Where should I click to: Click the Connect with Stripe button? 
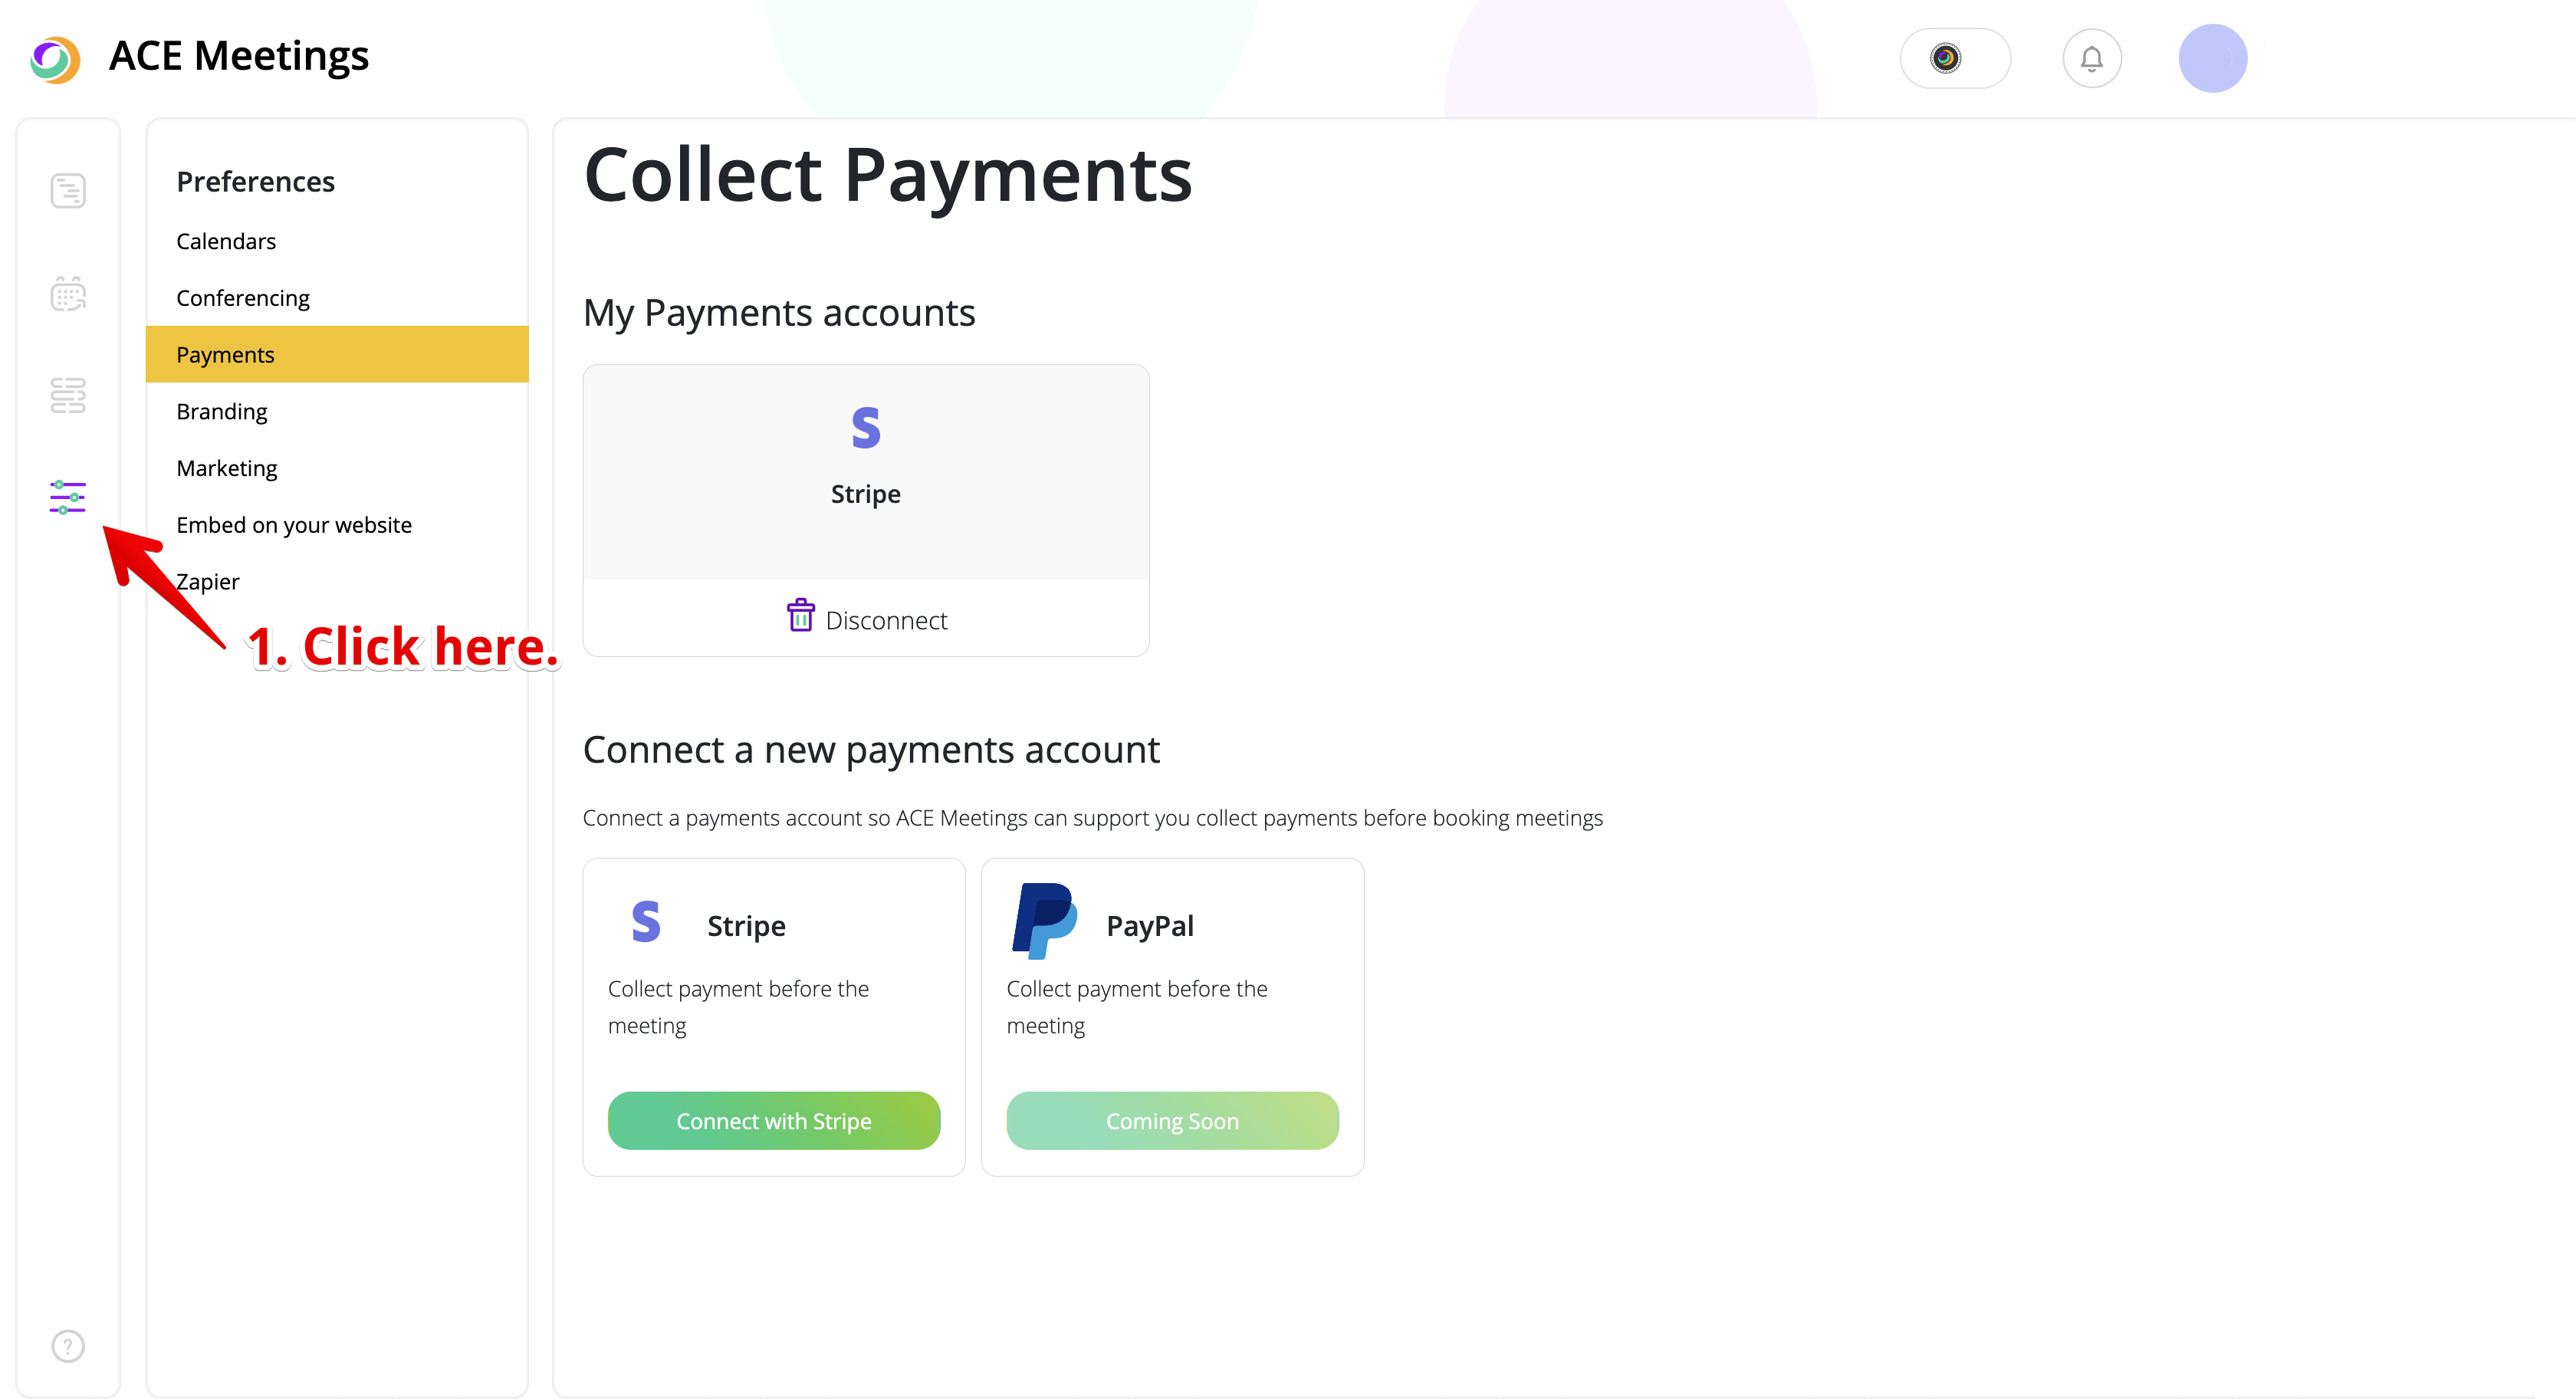pos(773,1121)
